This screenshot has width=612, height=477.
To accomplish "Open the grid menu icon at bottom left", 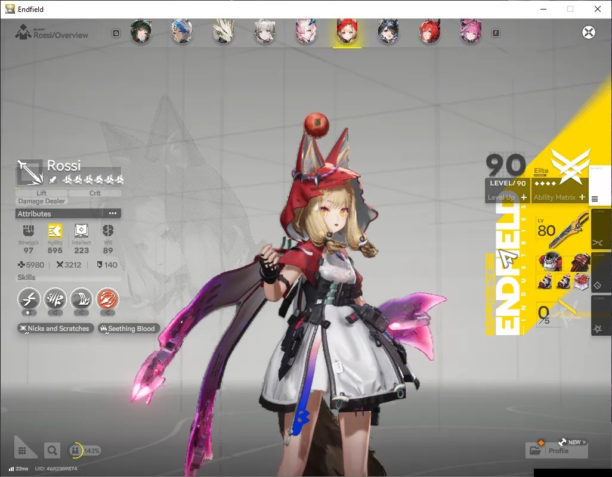I will tap(22, 451).
